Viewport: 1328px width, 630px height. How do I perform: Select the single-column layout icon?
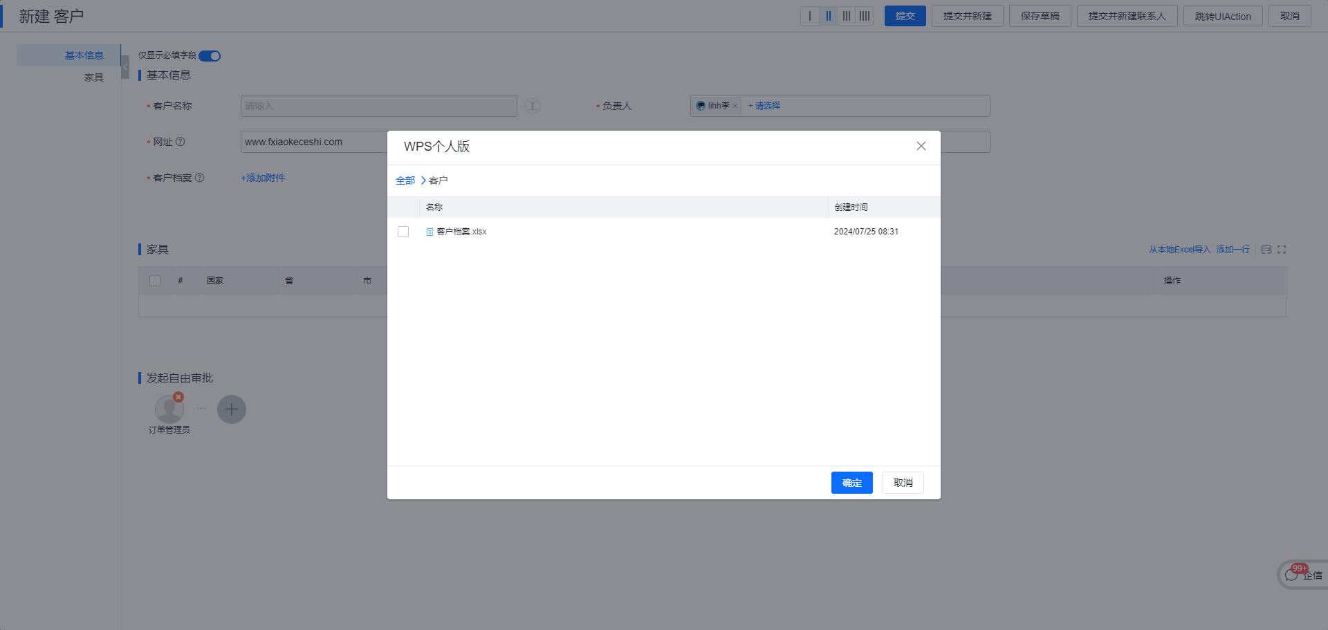pyautogui.click(x=810, y=15)
